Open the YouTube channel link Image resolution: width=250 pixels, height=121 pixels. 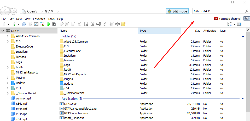(x=227, y=19)
